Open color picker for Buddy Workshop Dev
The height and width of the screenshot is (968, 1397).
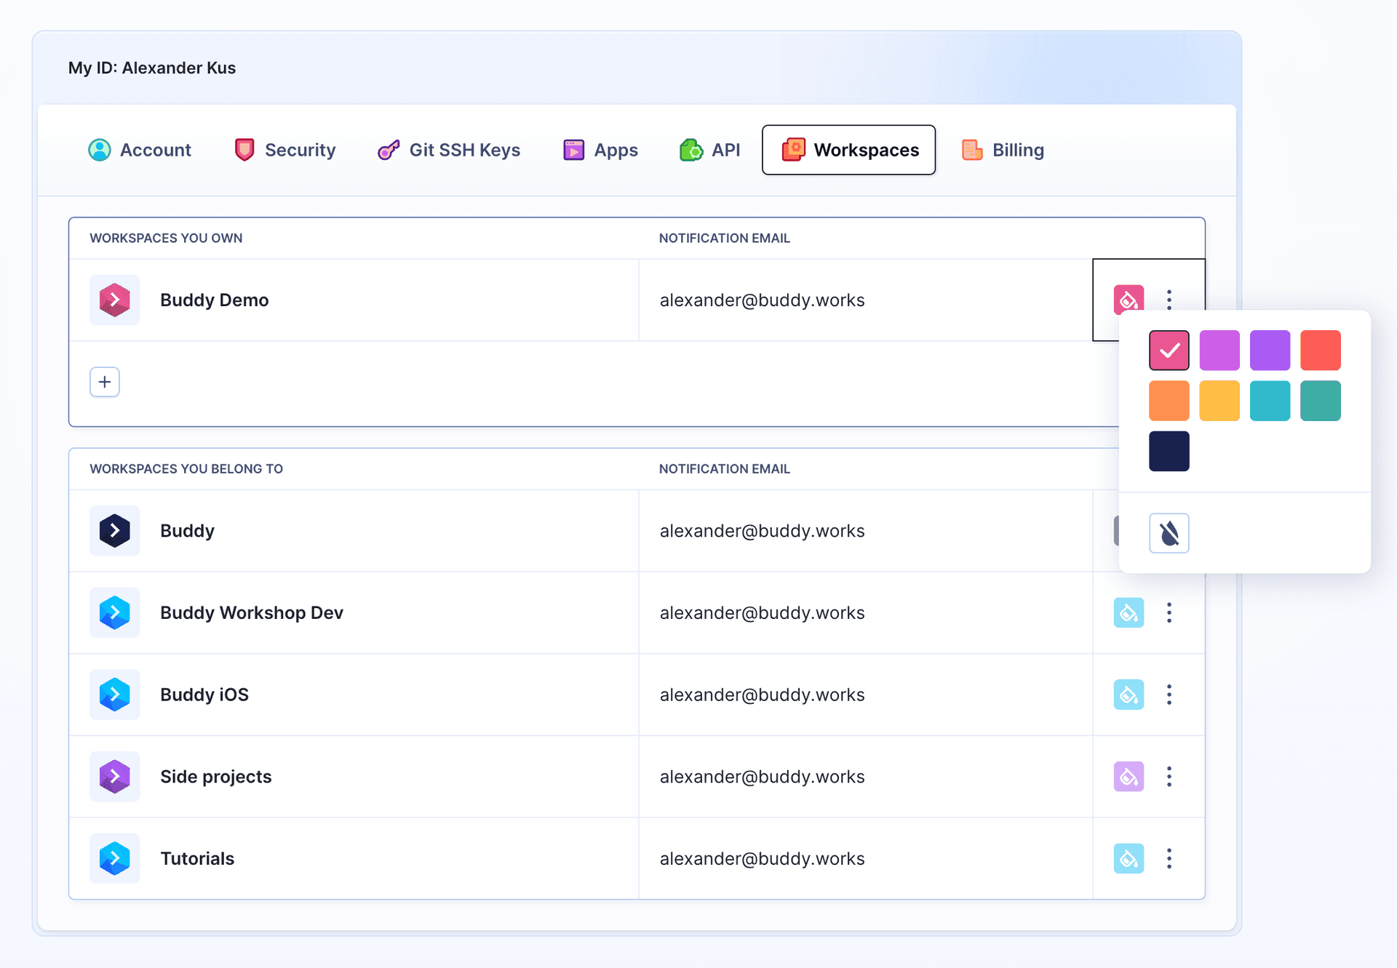pos(1129,612)
